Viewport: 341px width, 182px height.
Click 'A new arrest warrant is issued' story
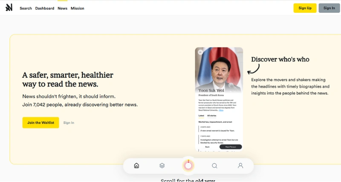[x=217, y=131]
